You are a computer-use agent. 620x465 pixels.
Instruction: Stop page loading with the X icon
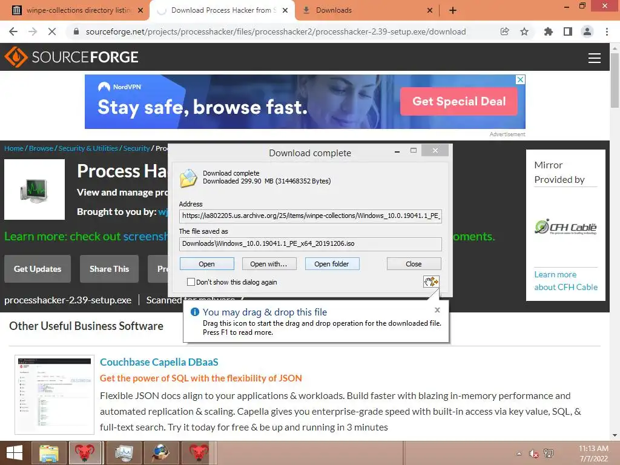tap(52, 31)
